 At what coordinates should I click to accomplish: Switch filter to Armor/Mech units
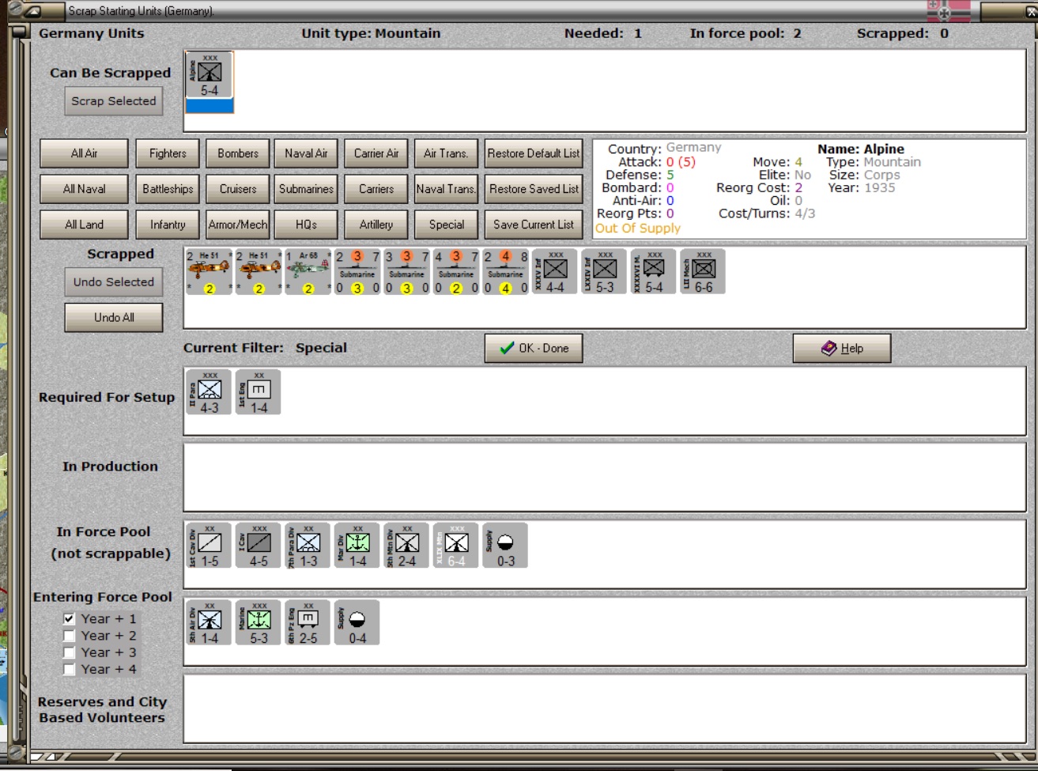(238, 225)
